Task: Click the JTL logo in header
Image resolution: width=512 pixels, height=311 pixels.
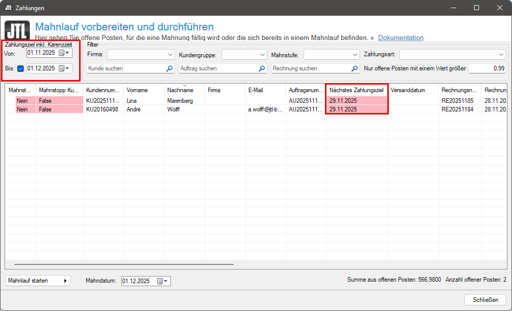Action: pyautogui.click(x=17, y=30)
